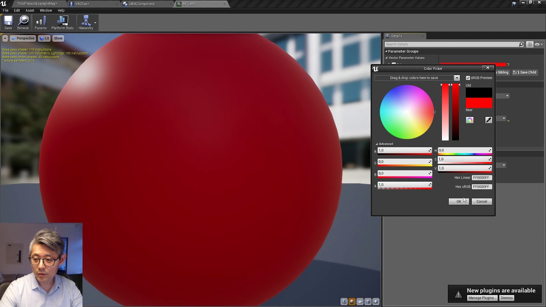Image resolution: width=546 pixels, height=307 pixels.
Task: Open the Window menu
Action: click(x=46, y=10)
